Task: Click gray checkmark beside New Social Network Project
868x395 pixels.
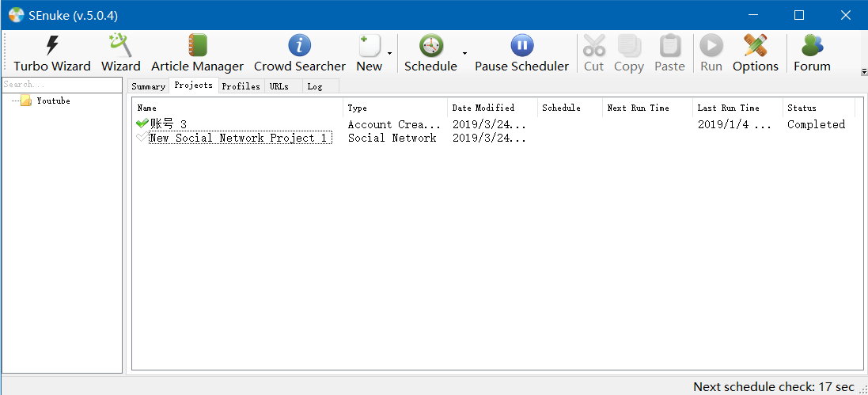Action: tap(142, 137)
